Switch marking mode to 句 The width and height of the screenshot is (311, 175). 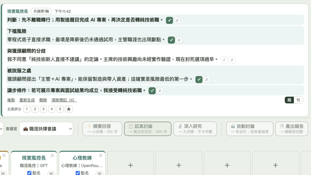coord(298,100)
